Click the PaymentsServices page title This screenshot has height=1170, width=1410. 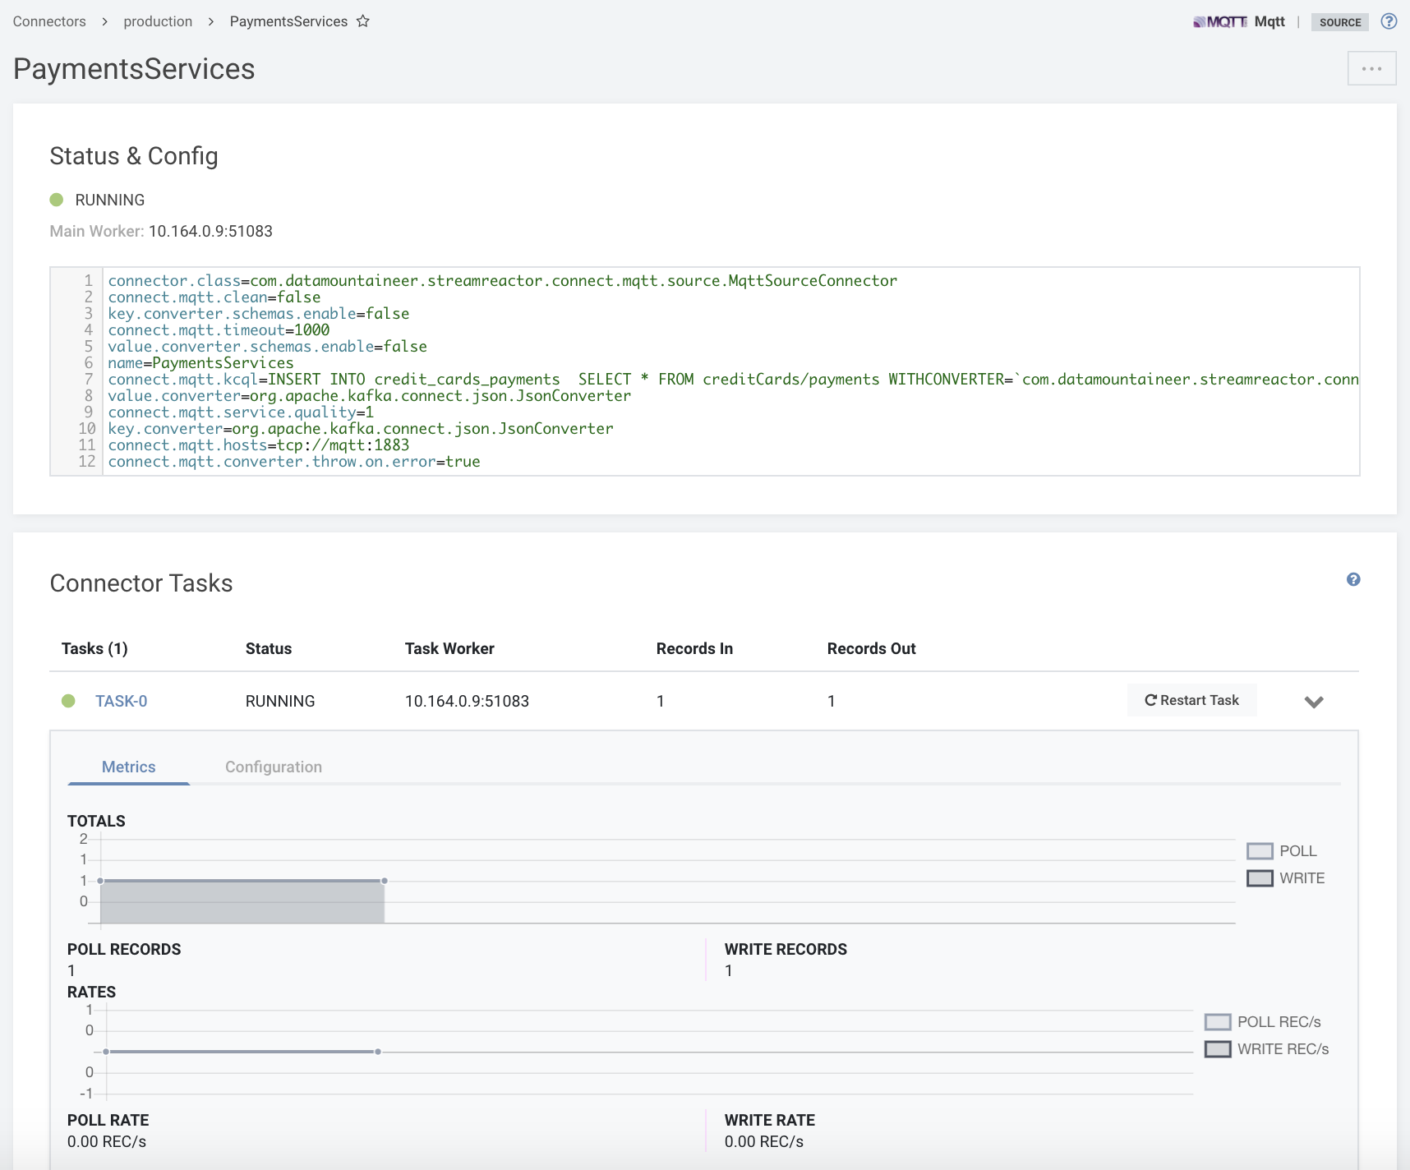(134, 69)
